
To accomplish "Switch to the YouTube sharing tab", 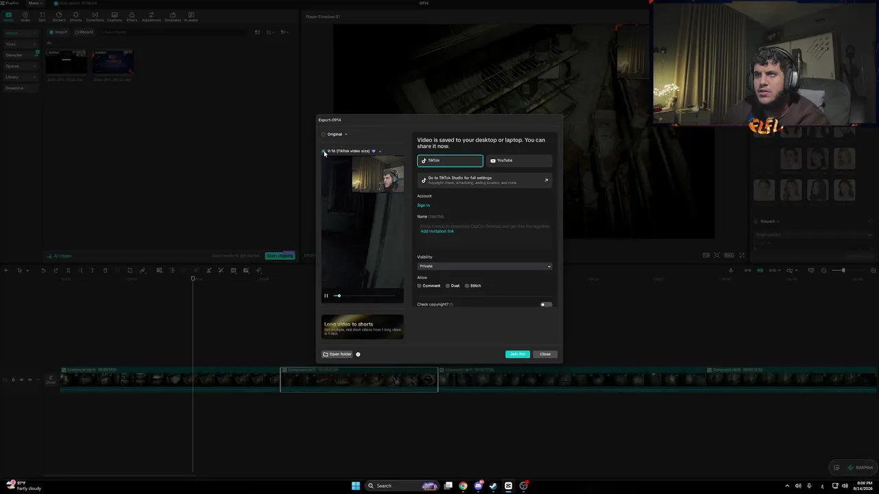I will [519, 161].
